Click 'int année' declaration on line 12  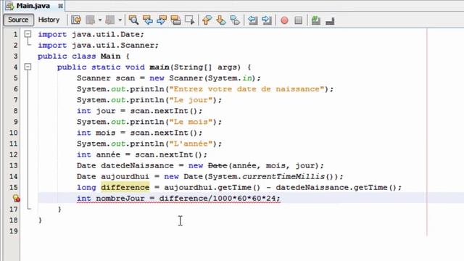pyautogui.click(x=99, y=154)
